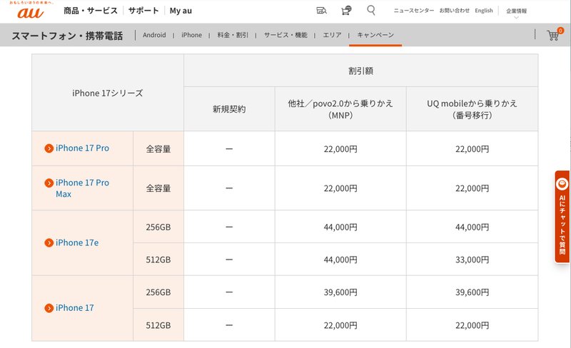The height and width of the screenshot is (348, 571).
Task: Click 22,000円 MNP value for iPhone 17 Pro
Action: [x=340, y=148]
